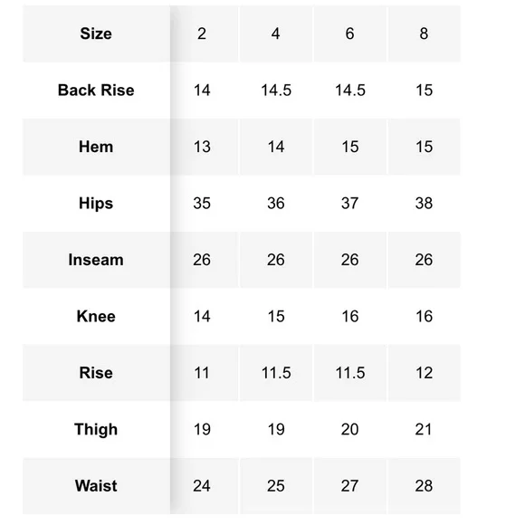Select the Back Rise value 15
Screen dimensions: 525x525
pyautogui.click(x=424, y=91)
